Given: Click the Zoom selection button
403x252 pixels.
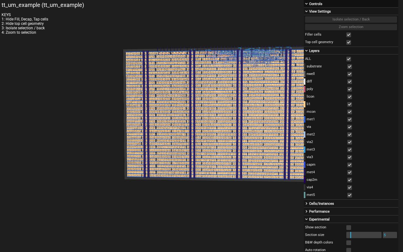Looking at the screenshot, I should (351, 27).
